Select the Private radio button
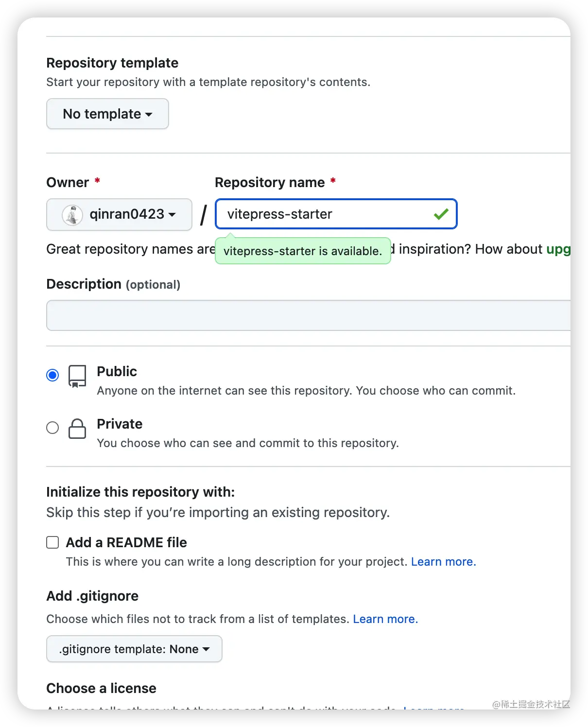 pos(52,428)
